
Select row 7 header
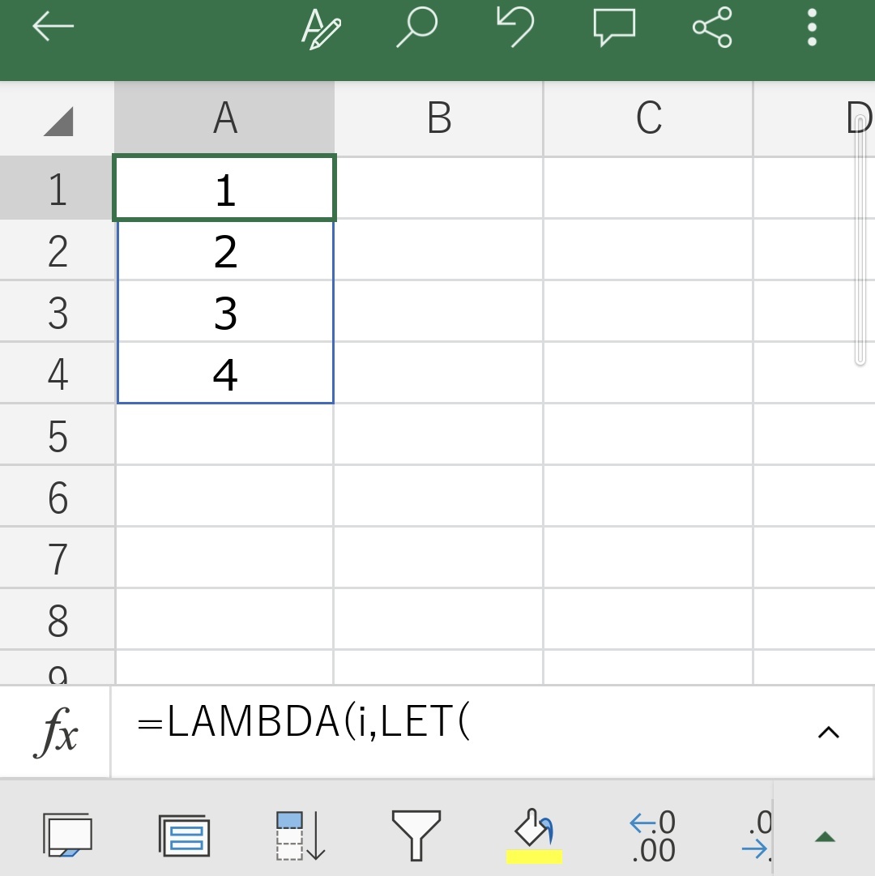(x=57, y=558)
